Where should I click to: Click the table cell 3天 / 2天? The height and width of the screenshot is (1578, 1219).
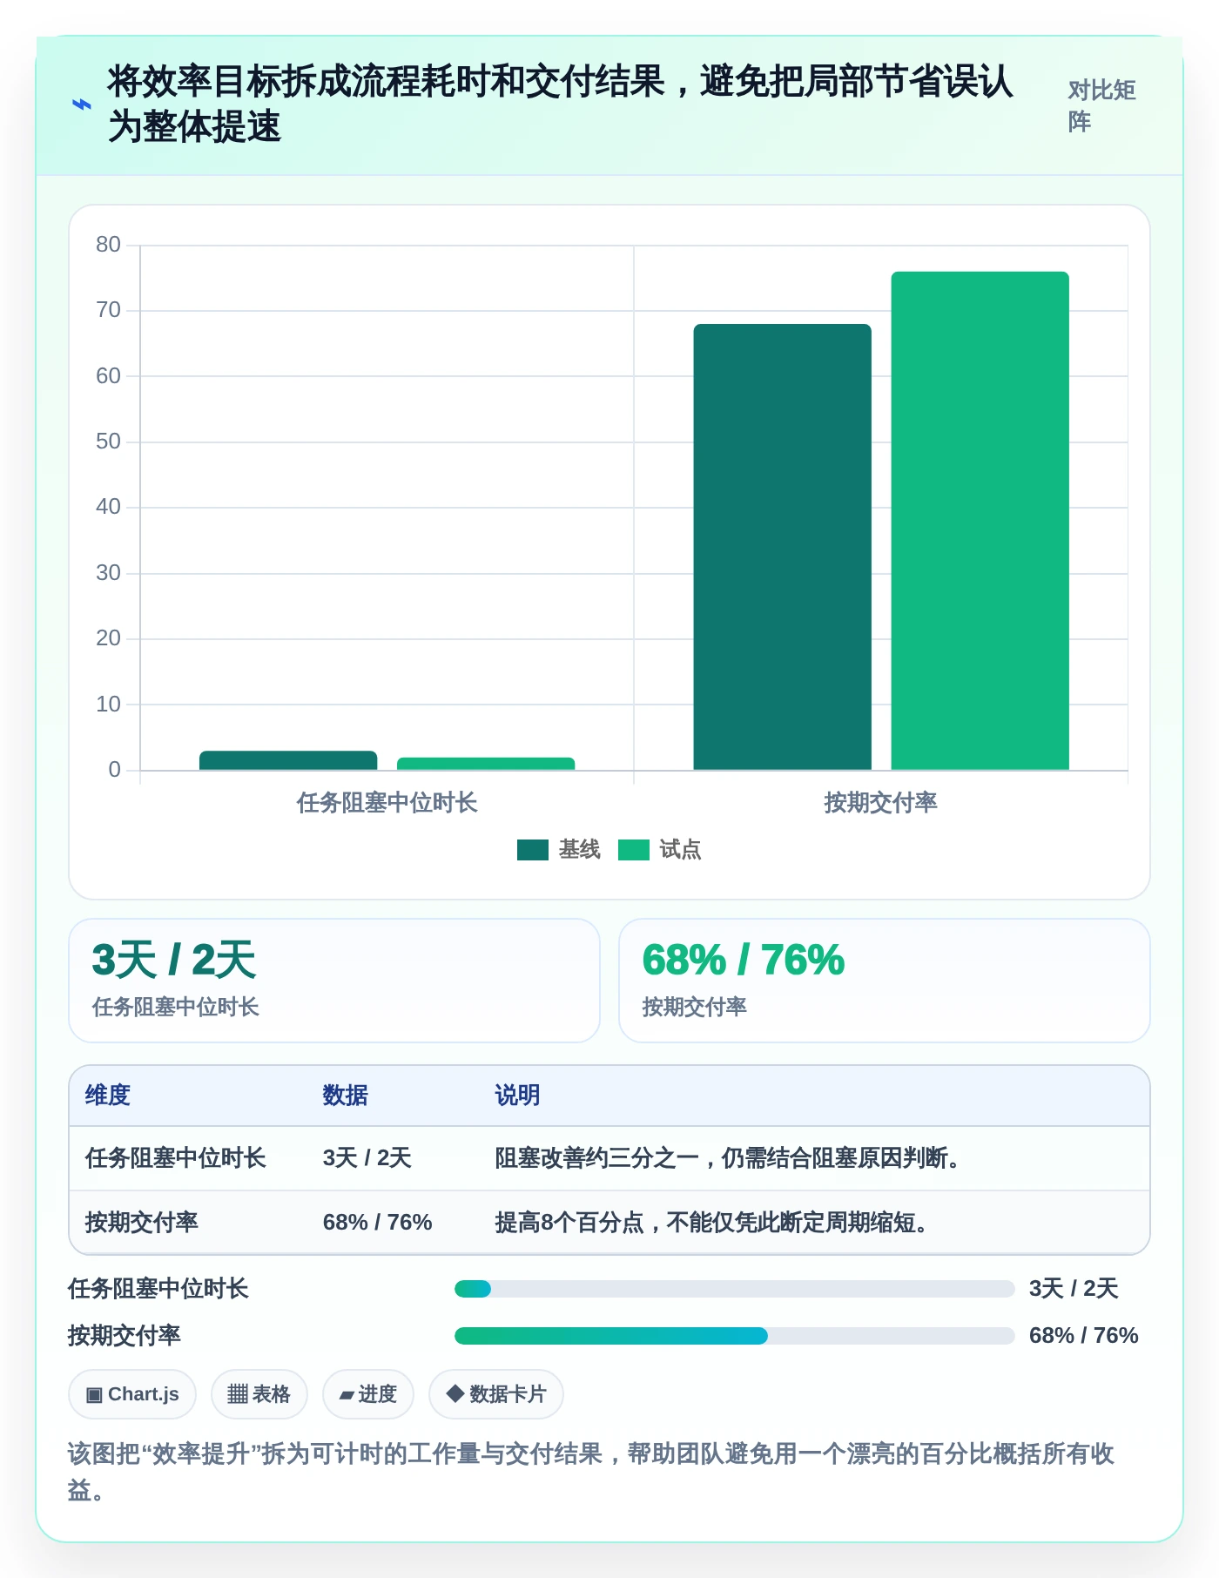(367, 1158)
